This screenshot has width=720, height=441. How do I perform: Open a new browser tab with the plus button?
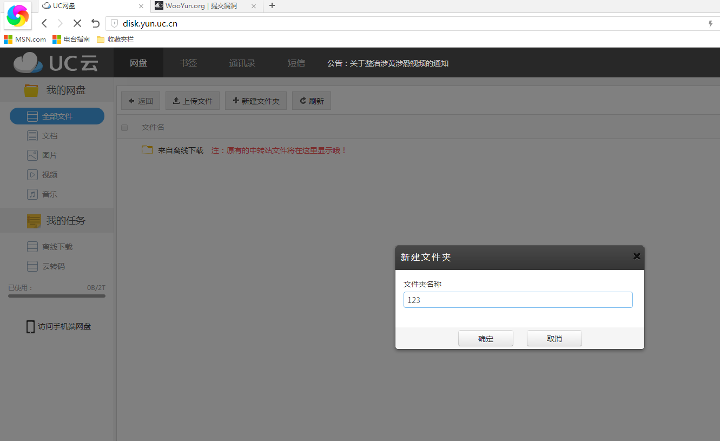pos(272,6)
